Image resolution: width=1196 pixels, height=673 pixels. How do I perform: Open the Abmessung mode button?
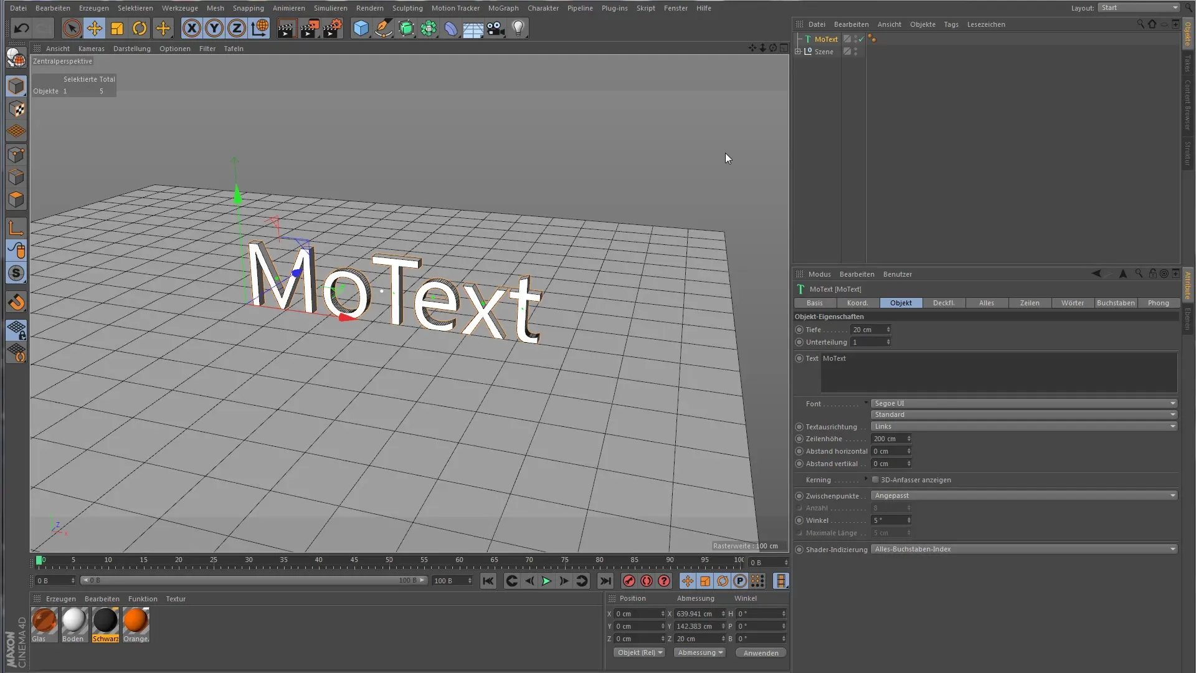(700, 652)
